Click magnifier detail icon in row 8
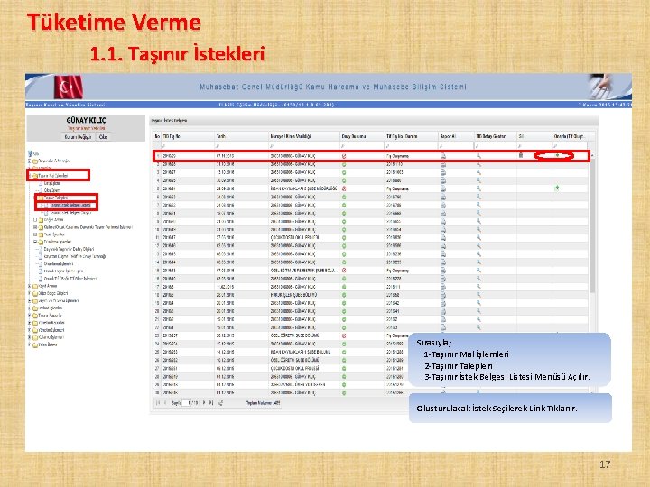Screen dimensions: 650x487 (478, 213)
